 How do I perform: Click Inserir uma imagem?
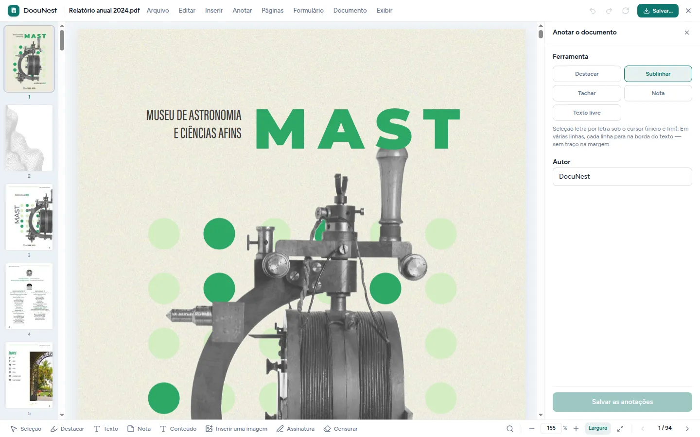[x=237, y=429]
